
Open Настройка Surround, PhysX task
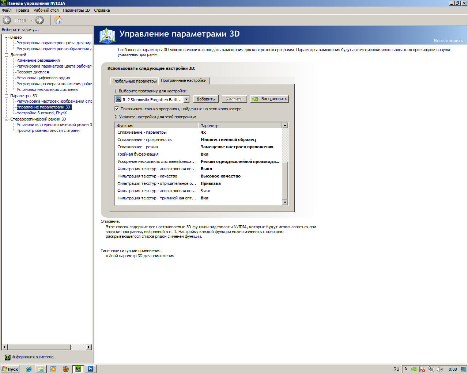(42, 113)
